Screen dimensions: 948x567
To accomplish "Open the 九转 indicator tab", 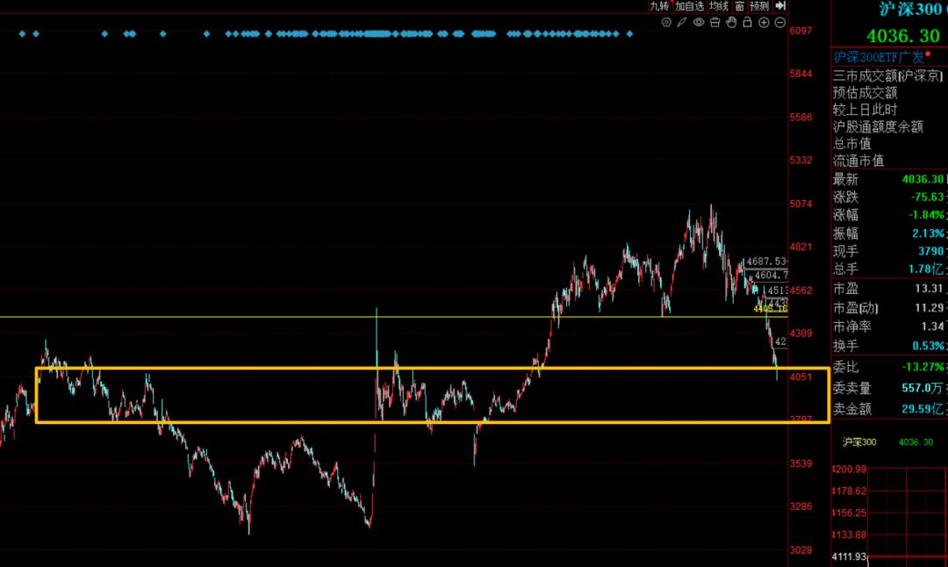I will click(x=659, y=6).
